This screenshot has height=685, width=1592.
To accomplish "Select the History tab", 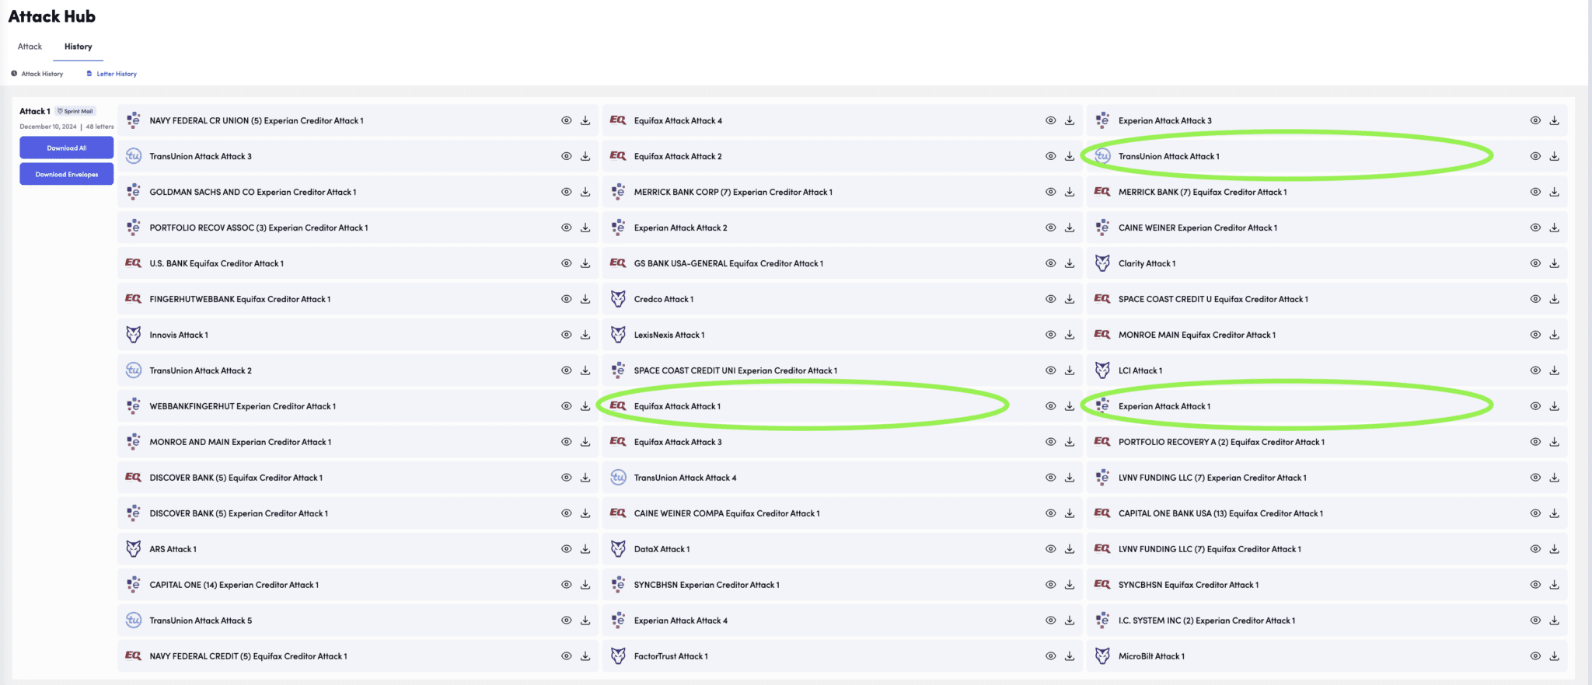I will (x=78, y=47).
